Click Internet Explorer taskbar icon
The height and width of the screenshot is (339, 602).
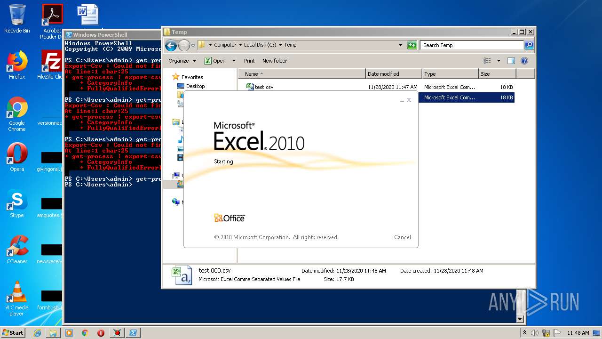pyautogui.click(x=37, y=333)
